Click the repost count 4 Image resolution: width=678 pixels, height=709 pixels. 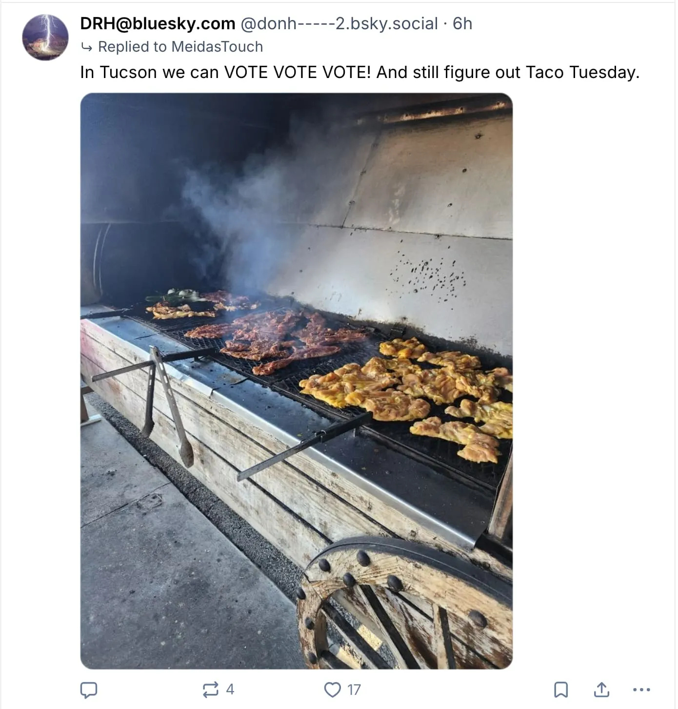click(x=230, y=689)
